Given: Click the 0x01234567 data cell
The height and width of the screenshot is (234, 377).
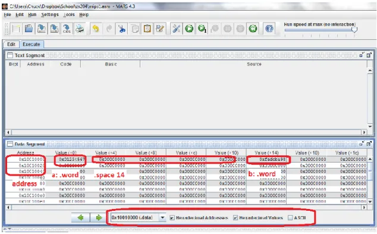Looking at the screenshot, I should pos(72,160).
